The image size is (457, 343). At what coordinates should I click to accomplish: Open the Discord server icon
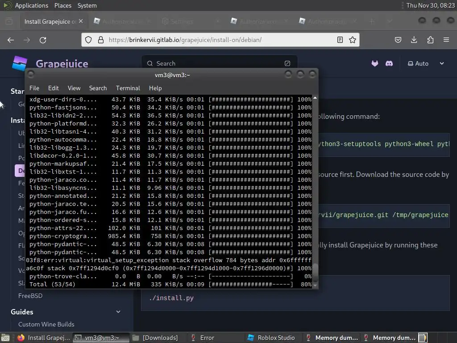point(389,63)
